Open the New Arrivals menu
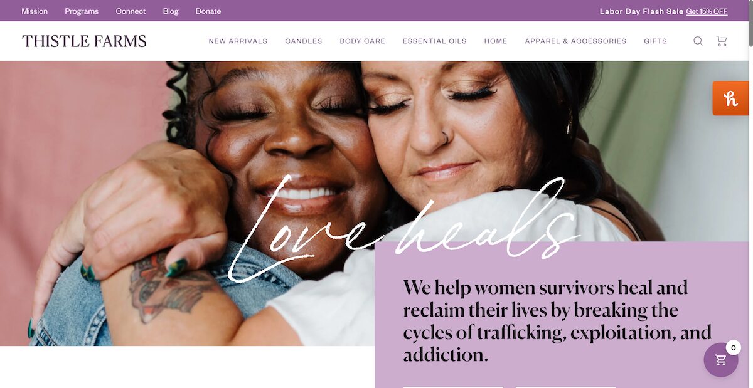This screenshot has width=753, height=388. coord(238,41)
